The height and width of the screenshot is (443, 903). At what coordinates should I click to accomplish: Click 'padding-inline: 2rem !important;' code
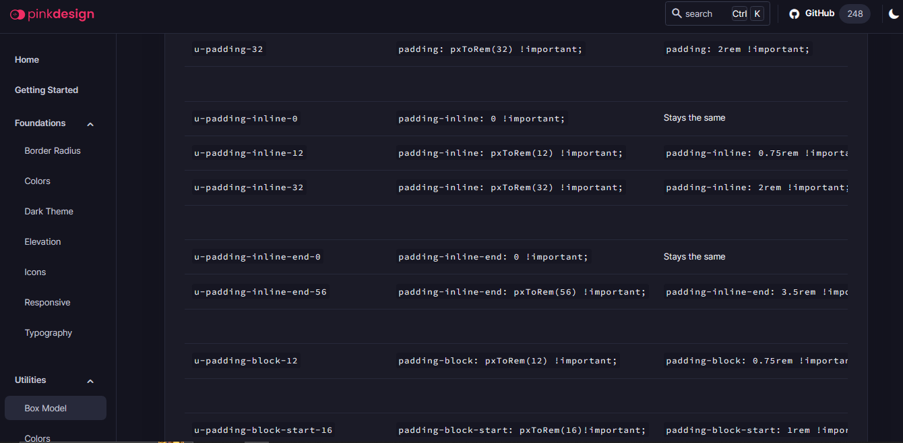point(755,187)
